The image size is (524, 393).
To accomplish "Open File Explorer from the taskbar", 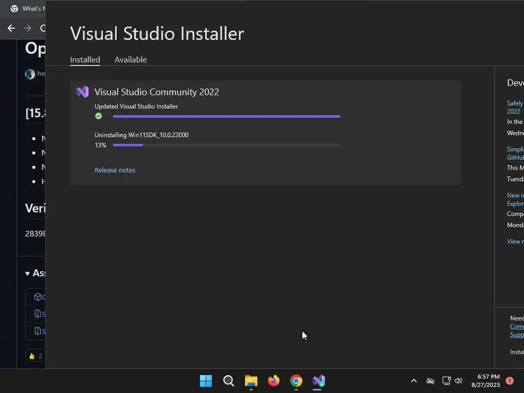I will tap(251, 381).
